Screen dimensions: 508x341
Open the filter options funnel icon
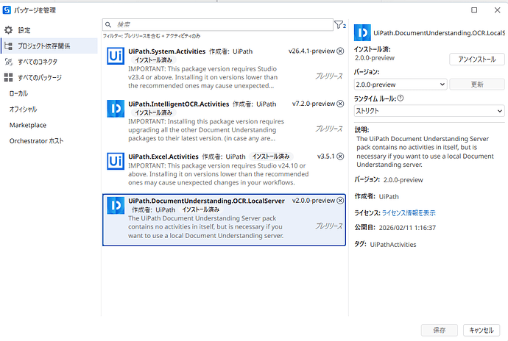pyautogui.click(x=340, y=24)
